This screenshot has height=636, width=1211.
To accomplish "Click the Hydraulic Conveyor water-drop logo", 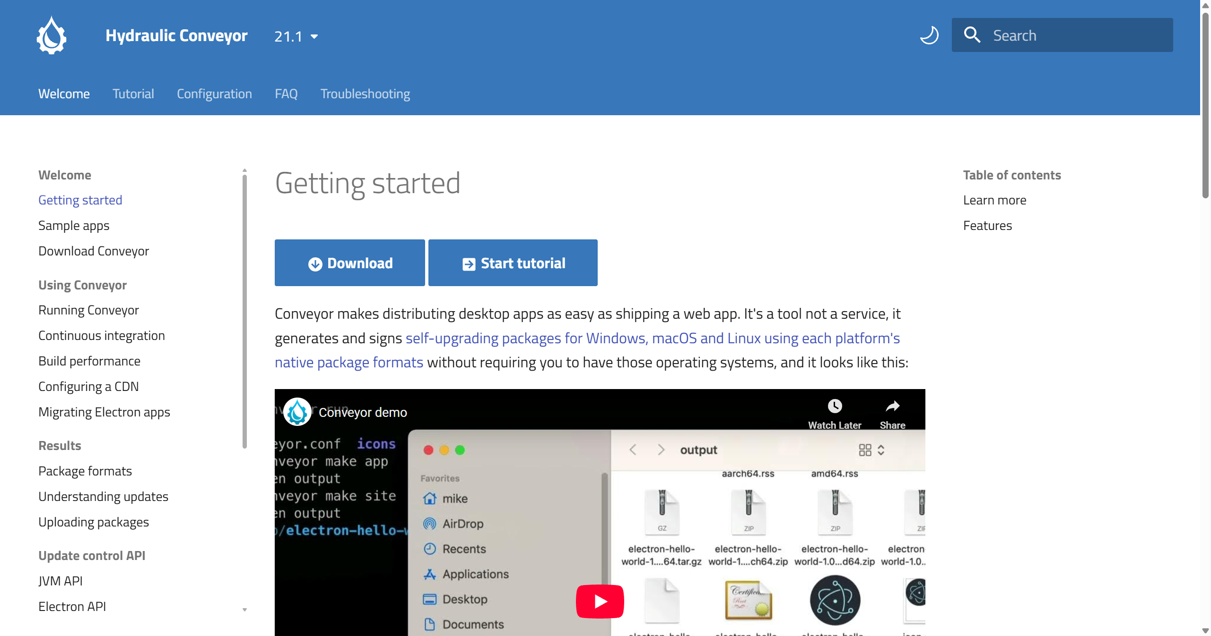I will click(x=52, y=35).
